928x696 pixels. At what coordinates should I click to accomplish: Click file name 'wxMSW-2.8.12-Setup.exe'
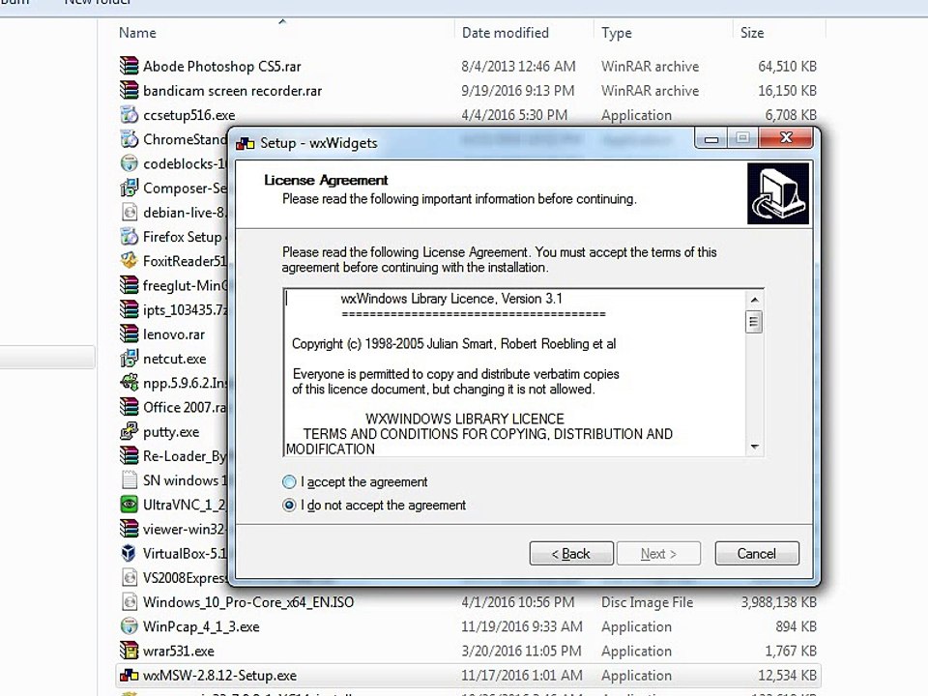point(220,675)
